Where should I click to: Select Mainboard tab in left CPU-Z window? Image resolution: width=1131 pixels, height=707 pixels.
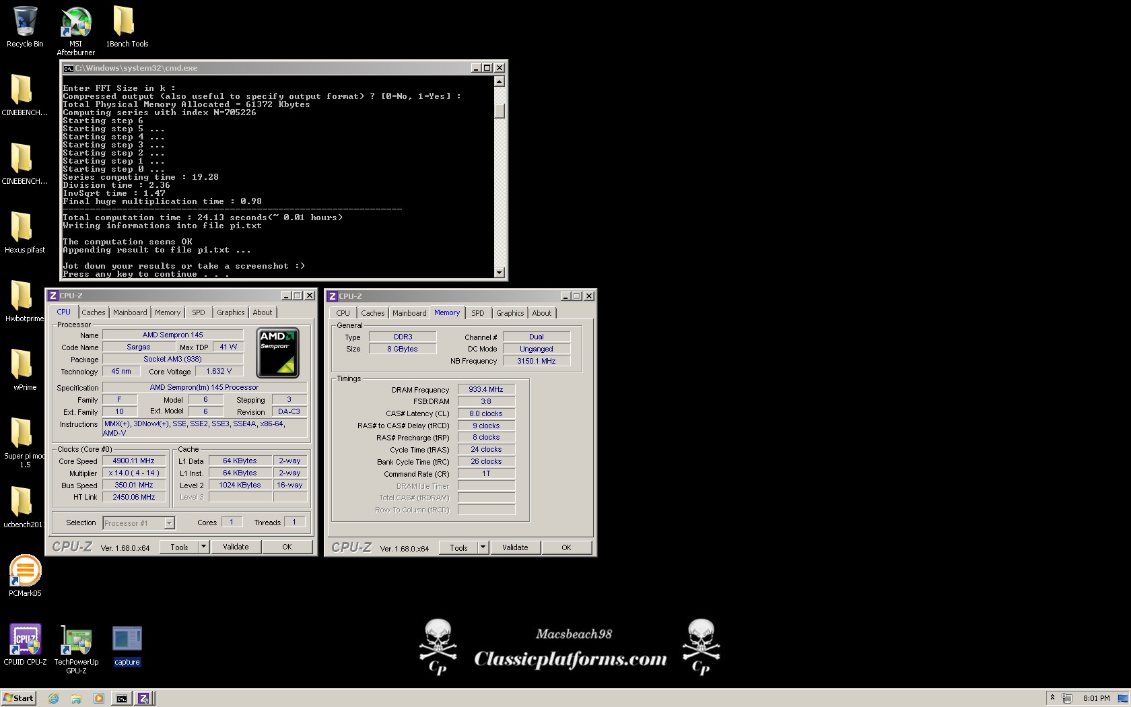130,312
